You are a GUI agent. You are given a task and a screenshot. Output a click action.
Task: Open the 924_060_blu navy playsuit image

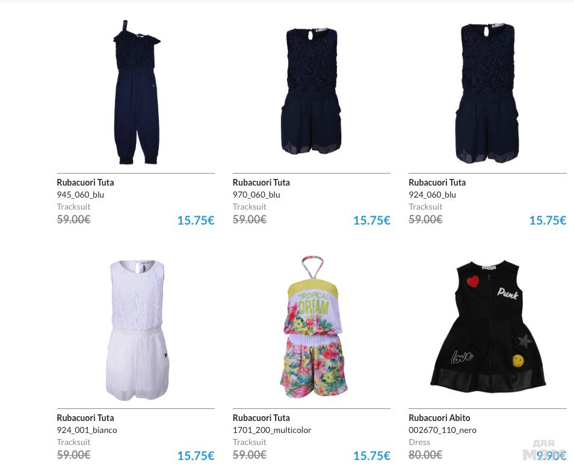click(x=487, y=92)
